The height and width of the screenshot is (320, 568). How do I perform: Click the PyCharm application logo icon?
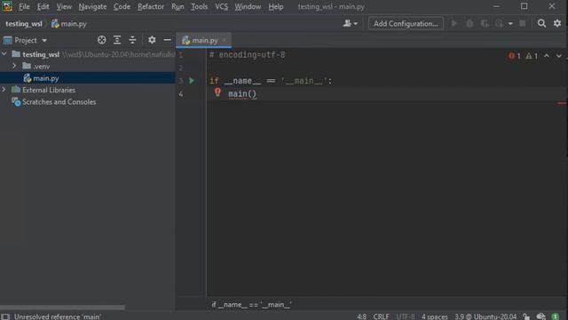[7, 6]
